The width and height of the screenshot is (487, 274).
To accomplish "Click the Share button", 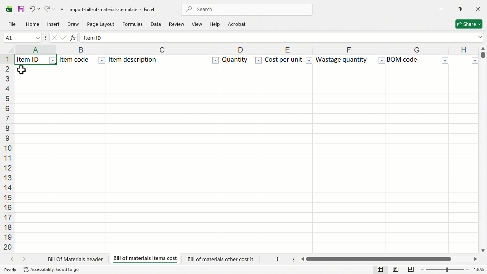I will pyautogui.click(x=469, y=24).
